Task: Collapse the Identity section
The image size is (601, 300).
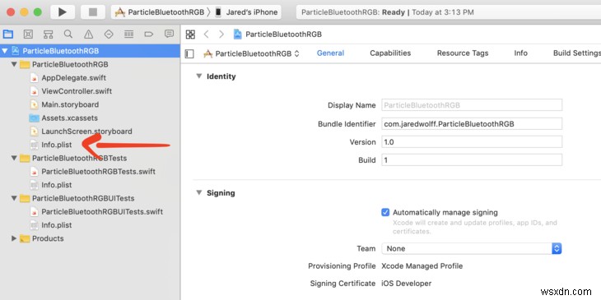Action: point(199,76)
